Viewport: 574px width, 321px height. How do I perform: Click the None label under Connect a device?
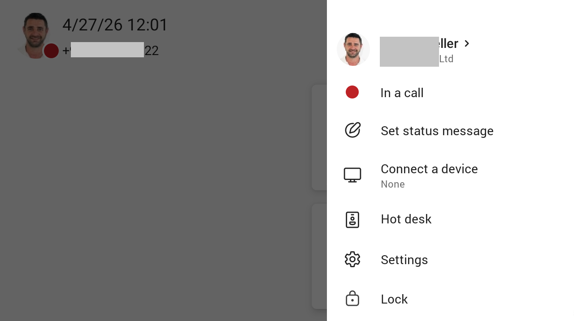(x=393, y=184)
